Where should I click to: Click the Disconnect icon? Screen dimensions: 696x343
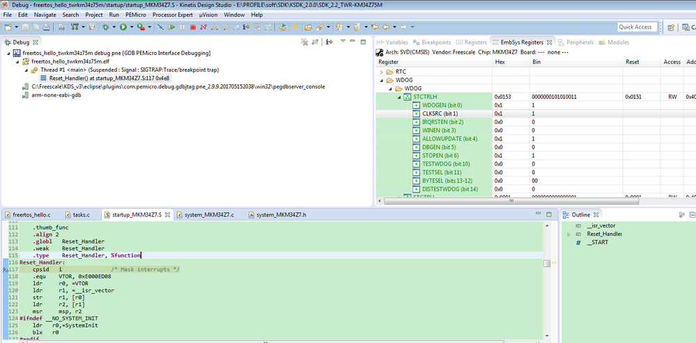click(x=203, y=27)
